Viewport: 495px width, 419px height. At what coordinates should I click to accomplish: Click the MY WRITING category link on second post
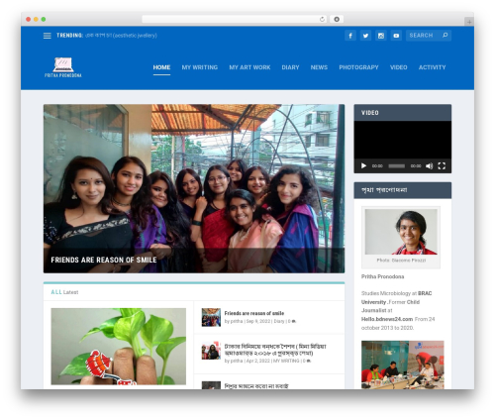point(286,361)
